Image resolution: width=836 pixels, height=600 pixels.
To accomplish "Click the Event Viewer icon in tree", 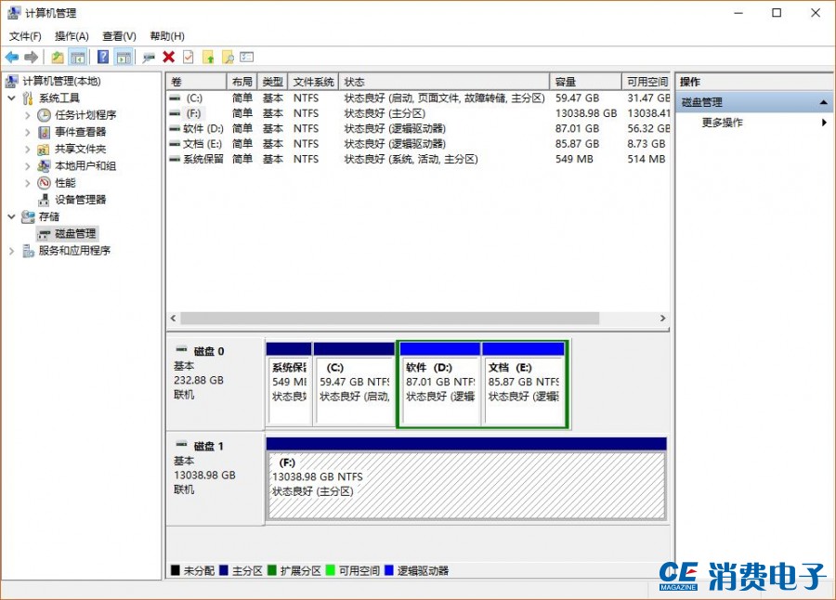I will tap(44, 132).
